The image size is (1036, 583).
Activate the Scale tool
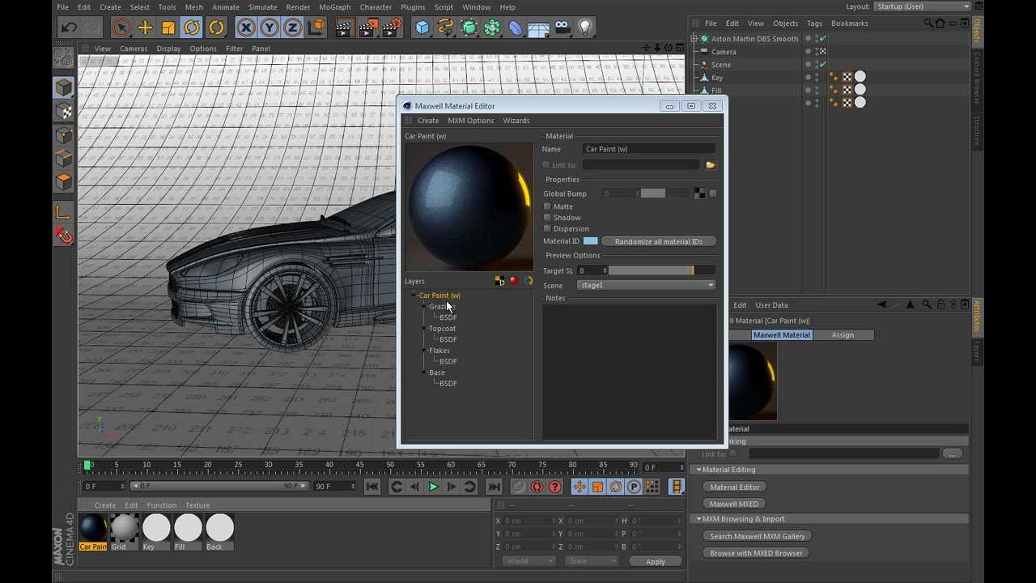click(168, 28)
